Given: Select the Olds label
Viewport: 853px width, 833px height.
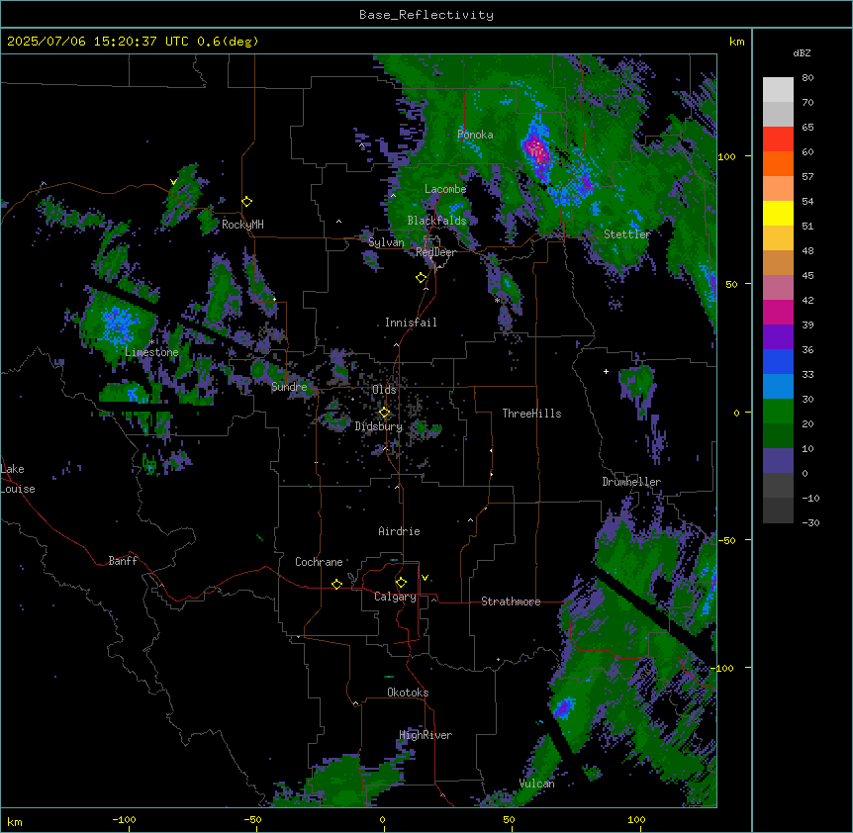Looking at the screenshot, I should point(384,390).
